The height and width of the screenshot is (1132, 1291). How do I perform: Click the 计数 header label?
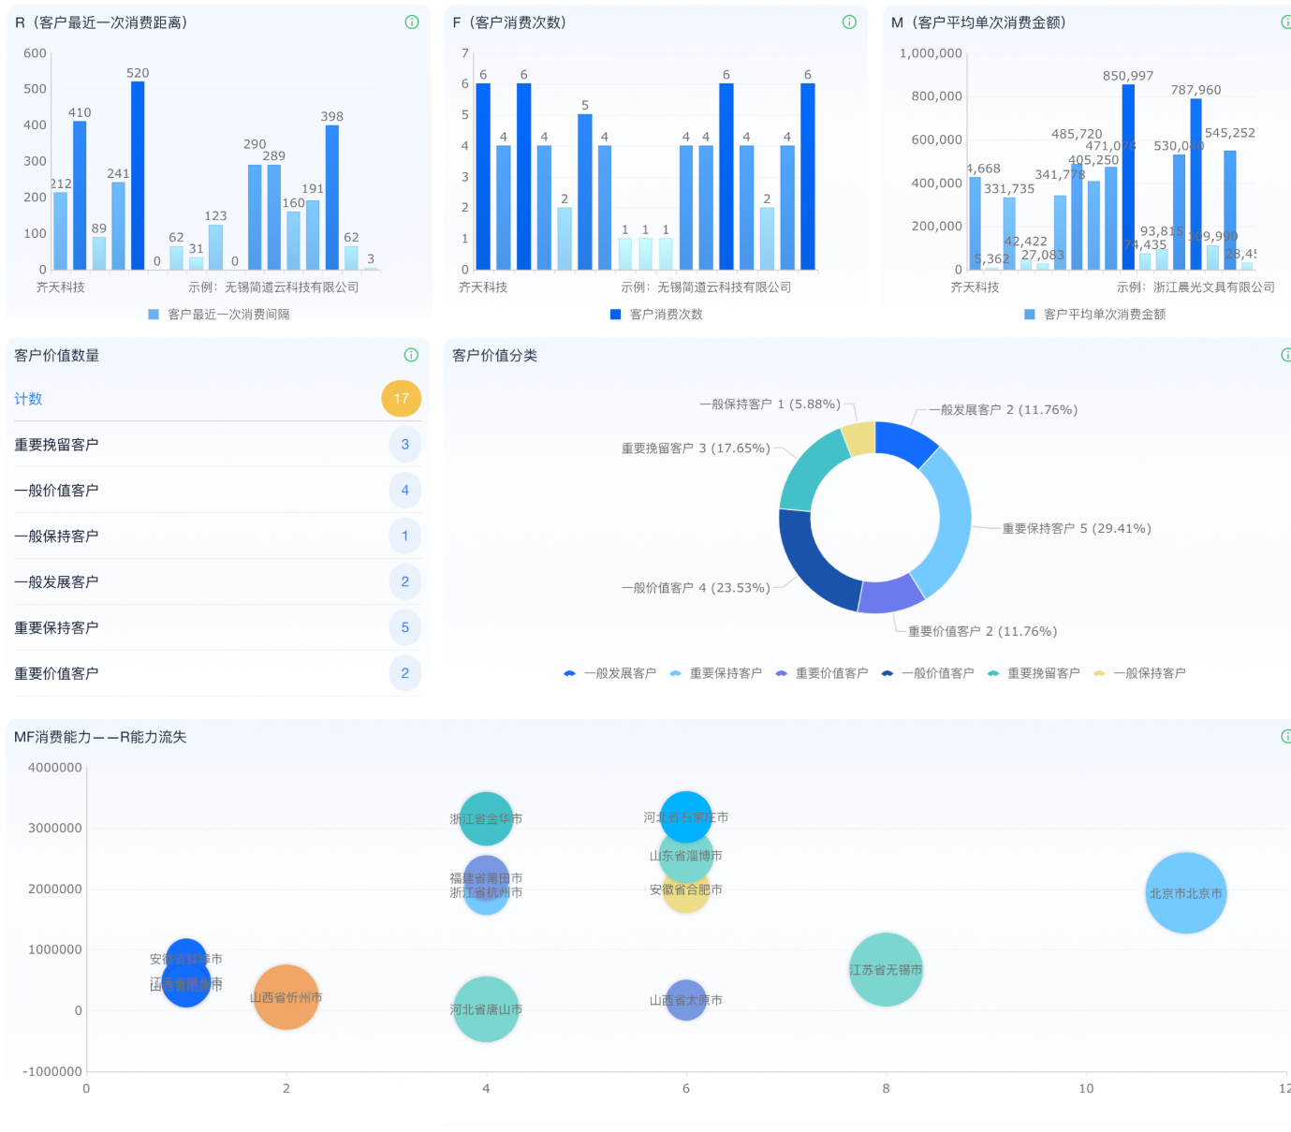coord(28,399)
